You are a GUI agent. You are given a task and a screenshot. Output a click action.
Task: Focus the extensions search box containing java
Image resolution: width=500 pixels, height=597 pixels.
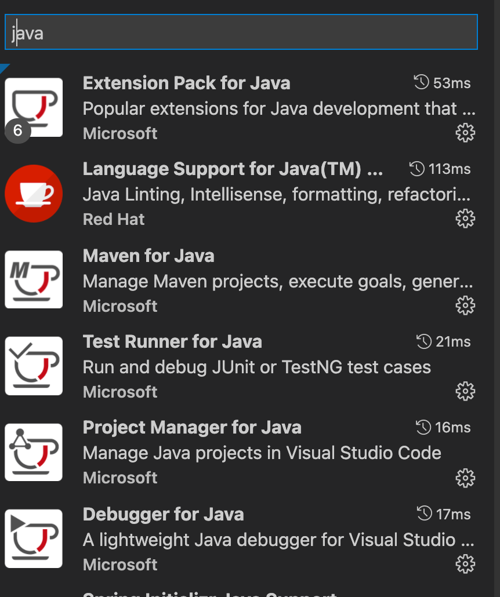click(241, 32)
